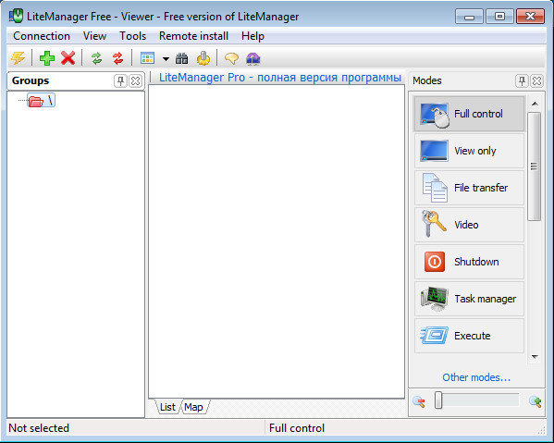This screenshot has height=443, width=554.
Task: Click the speech bubble chat icon
Action: pos(231,58)
